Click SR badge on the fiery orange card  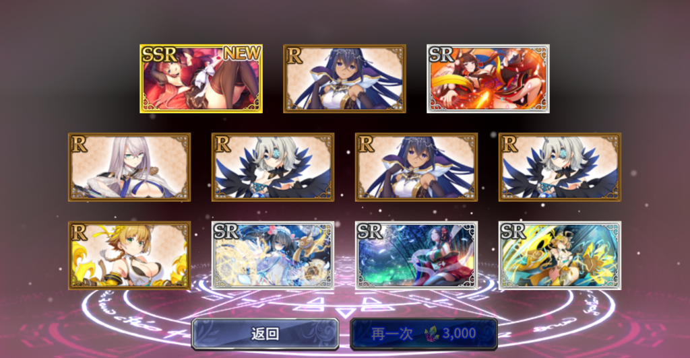[441, 55]
